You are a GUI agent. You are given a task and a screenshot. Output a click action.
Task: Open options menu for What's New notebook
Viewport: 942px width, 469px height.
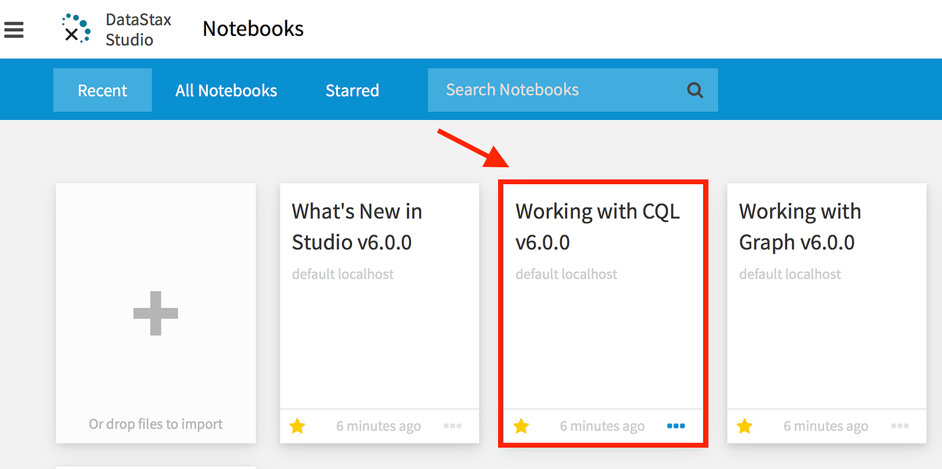pyautogui.click(x=452, y=426)
